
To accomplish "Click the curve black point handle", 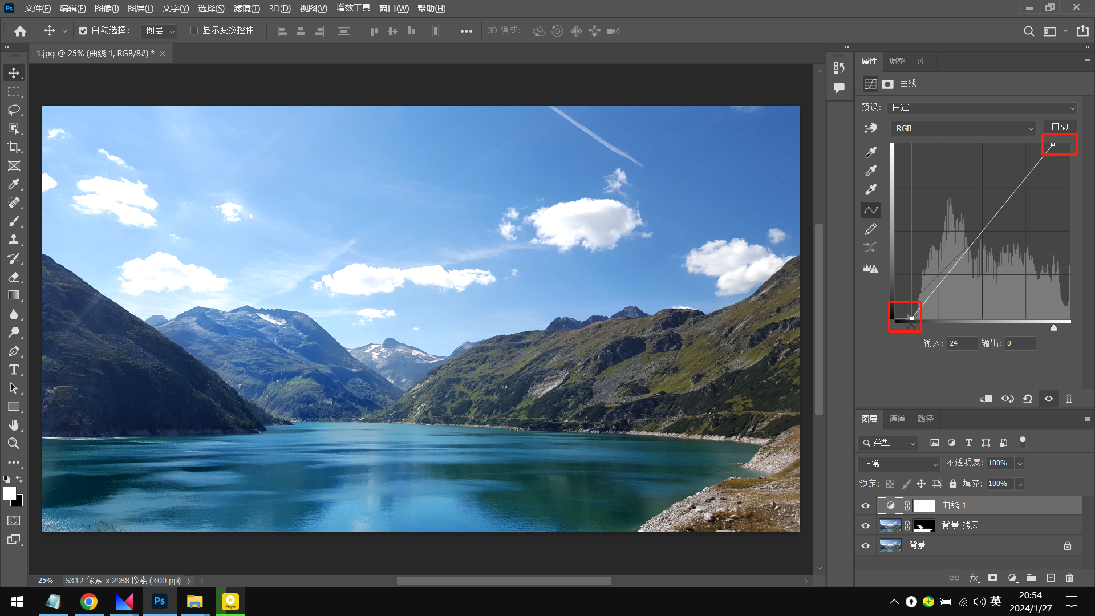I will pyautogui.click(x=911, y=318).
